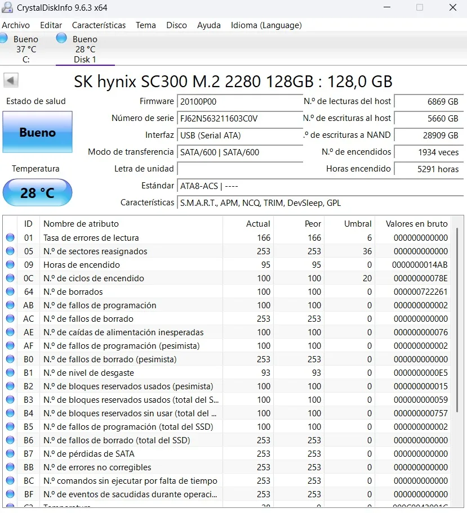Click the CrystalDiskInfo app icon in title bar

(x=7, y=7)
